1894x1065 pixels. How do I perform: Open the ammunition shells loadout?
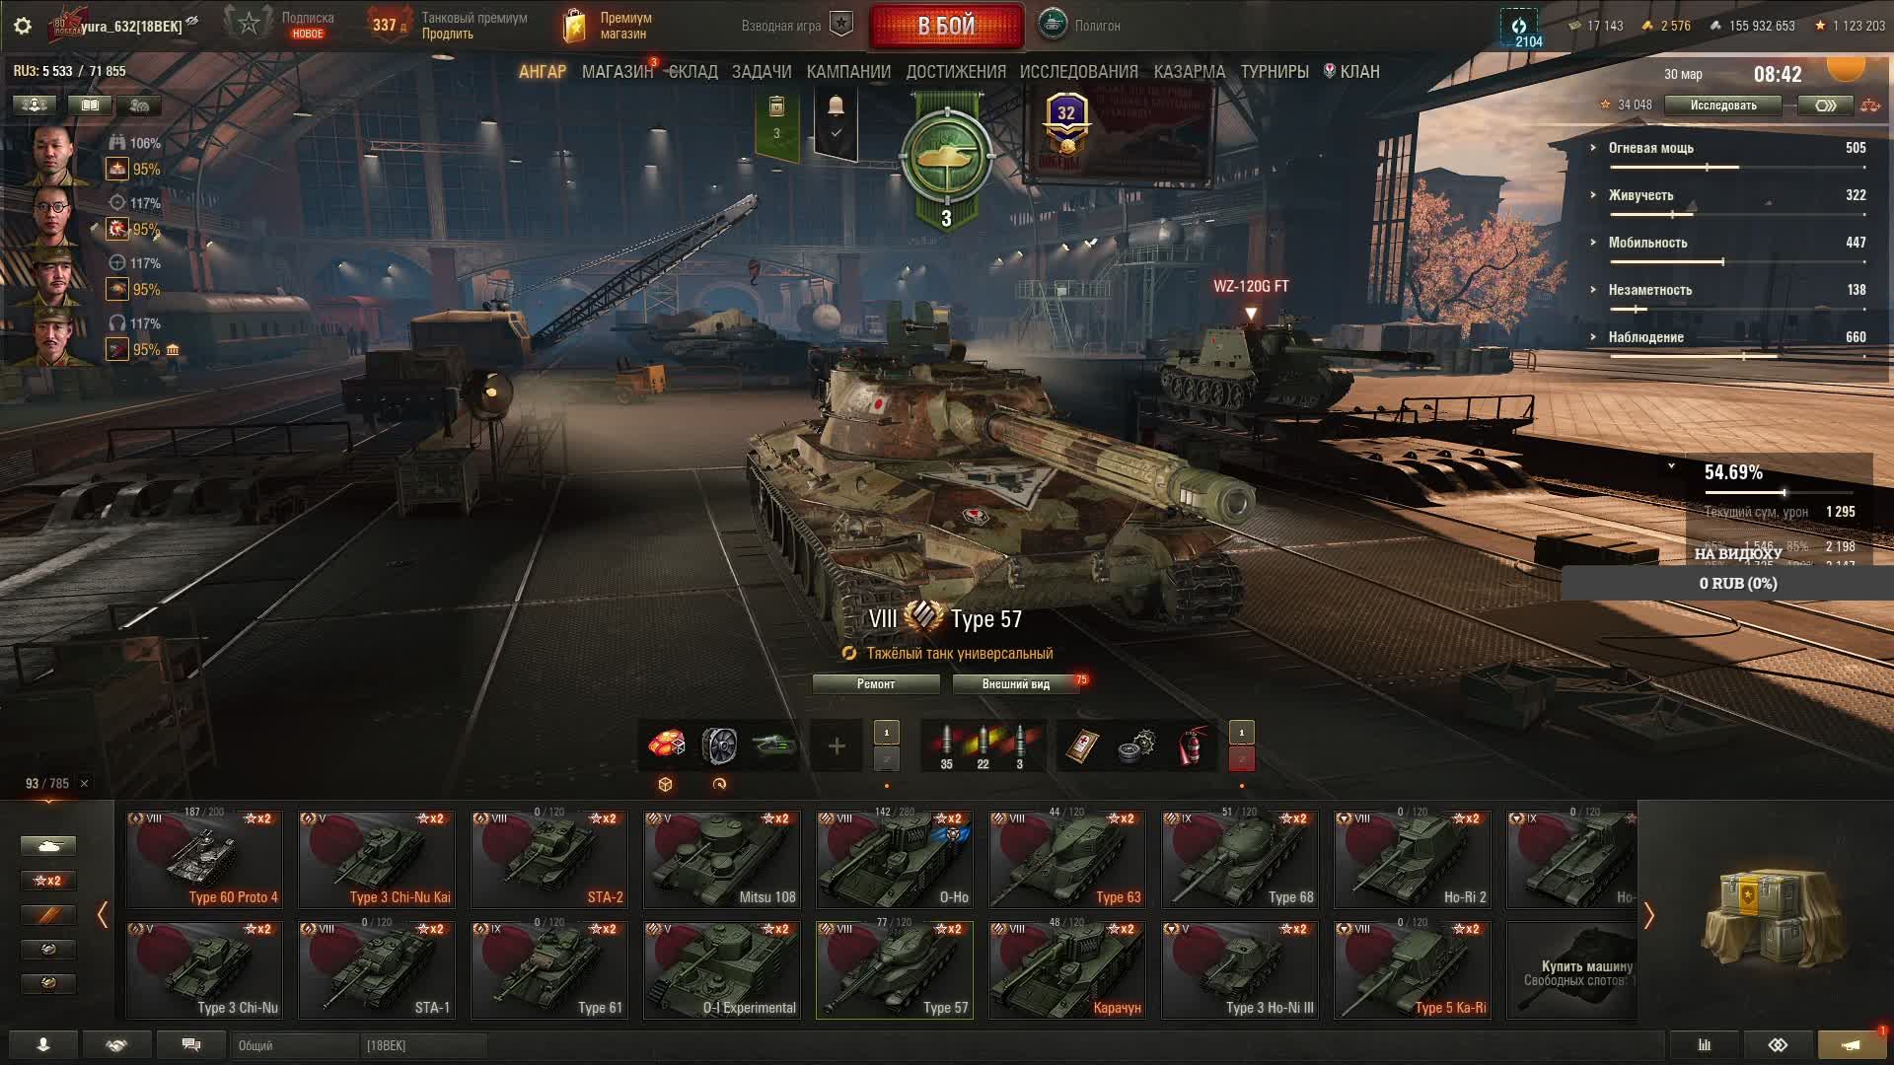[x=983, y=746]
